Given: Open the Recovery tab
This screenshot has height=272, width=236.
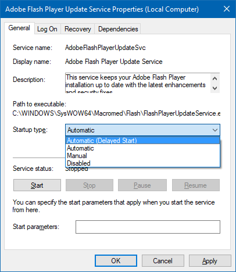Looking at the screenshot, I should 78,29.
